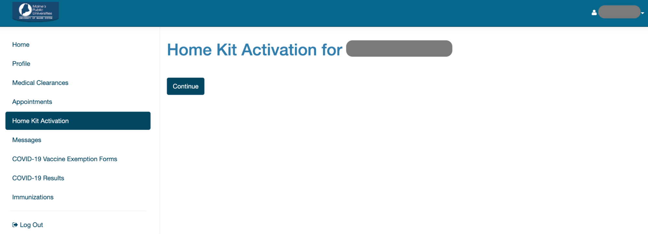Open the redacted username menu in header
This screenshot has width=648, height=234.
[x=619, y=12]
